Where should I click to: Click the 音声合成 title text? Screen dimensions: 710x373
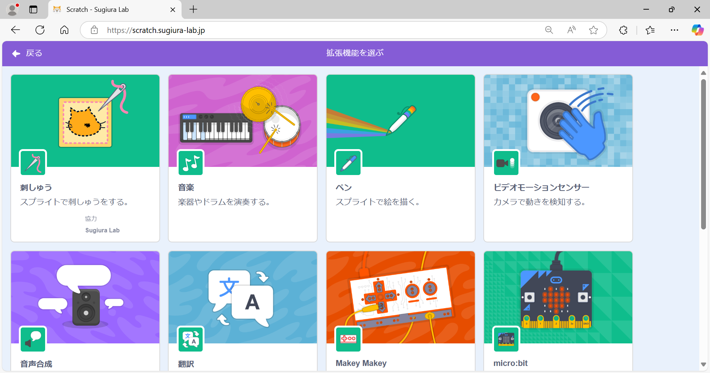click(x=36, y=364)
